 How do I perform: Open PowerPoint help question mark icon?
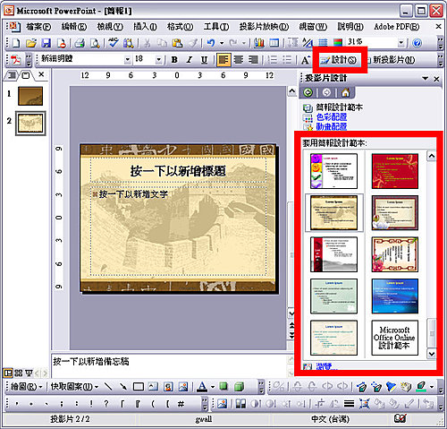[x=417, y=44]
